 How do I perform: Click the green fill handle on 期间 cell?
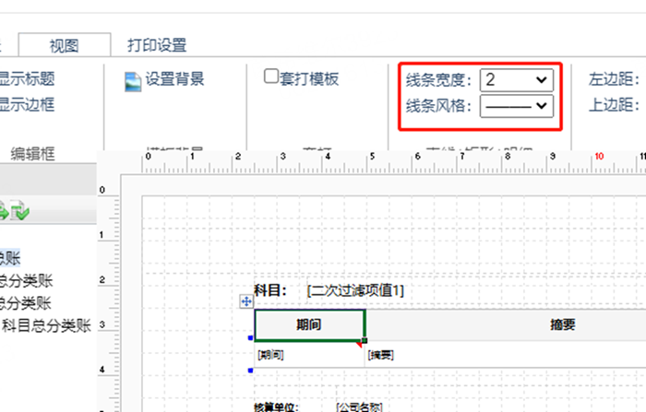(x=365, y=340)
